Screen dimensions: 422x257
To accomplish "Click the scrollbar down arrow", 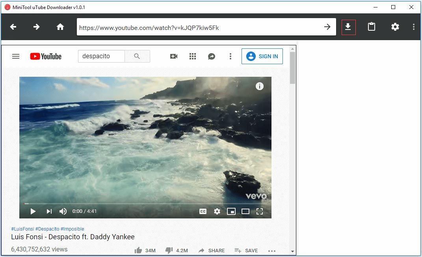I will [292, 251].
